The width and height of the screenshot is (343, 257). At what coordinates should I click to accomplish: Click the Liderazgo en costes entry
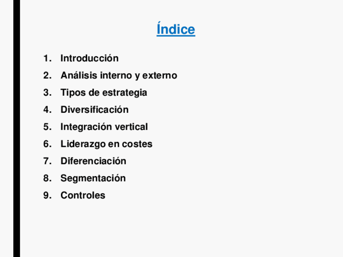point(106,144)
